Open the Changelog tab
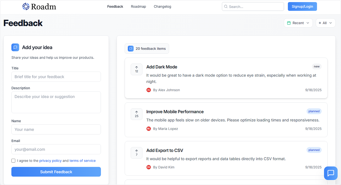The image size is (341, 185). 162,6
